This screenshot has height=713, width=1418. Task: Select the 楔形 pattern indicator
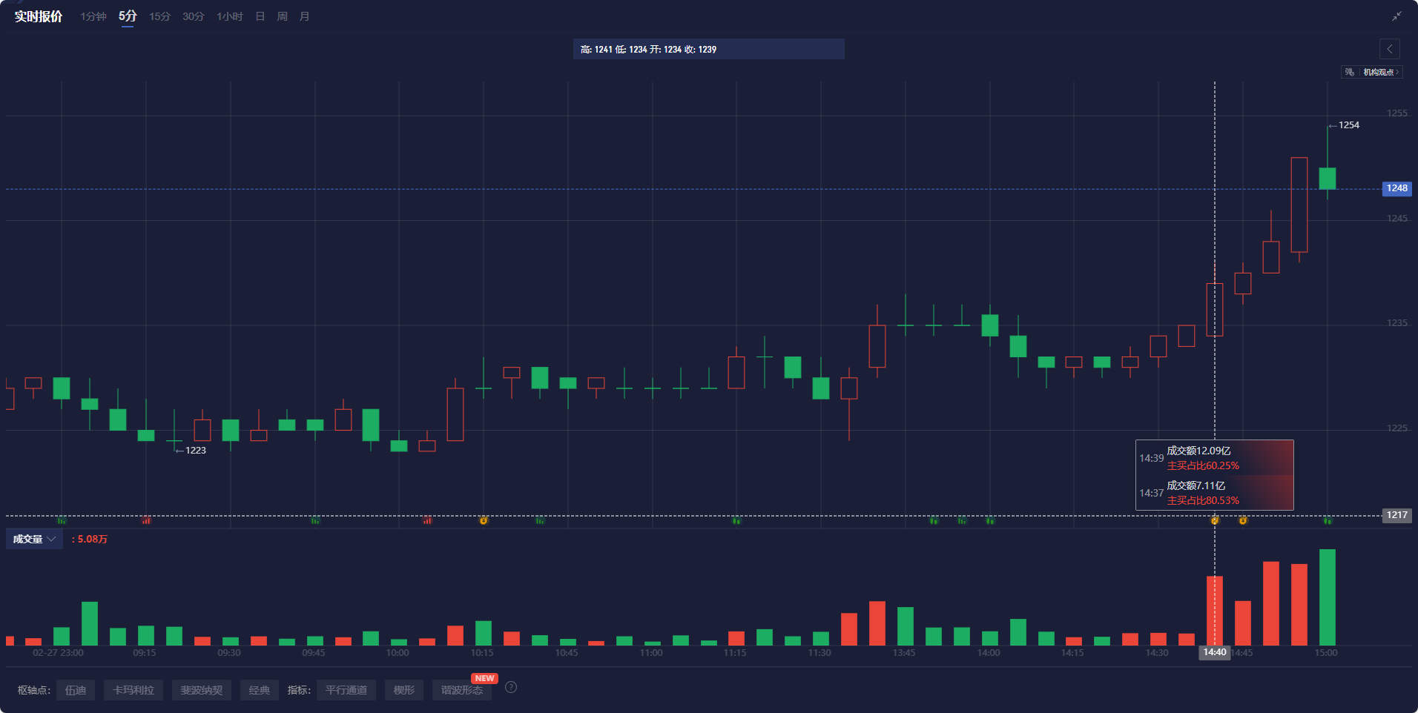click(403, 689)
